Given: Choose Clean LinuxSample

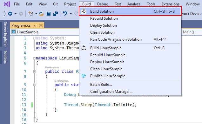Looking at the screenshot, I should (130, 69).
